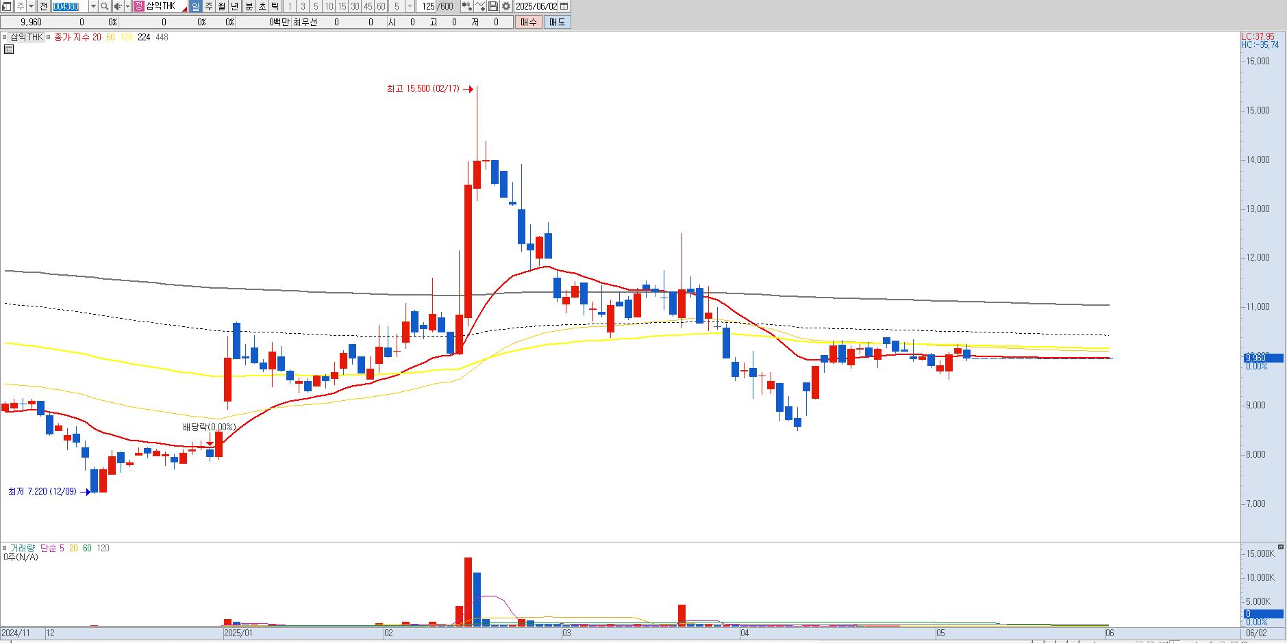The width and height of the screenshot is (1287, 643).
Task: Click the 매도 sell button
Action: tap(558, 22)
